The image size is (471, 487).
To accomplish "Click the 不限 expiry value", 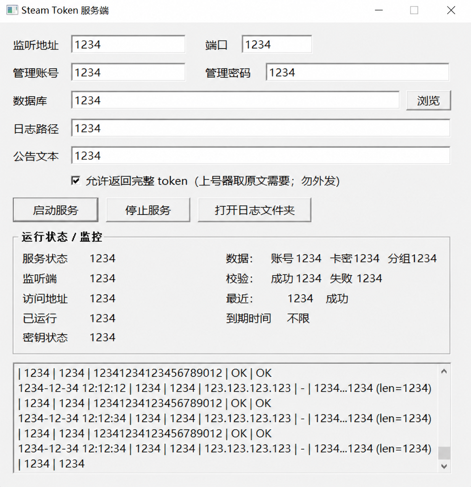I will click(x=298, y=318).
